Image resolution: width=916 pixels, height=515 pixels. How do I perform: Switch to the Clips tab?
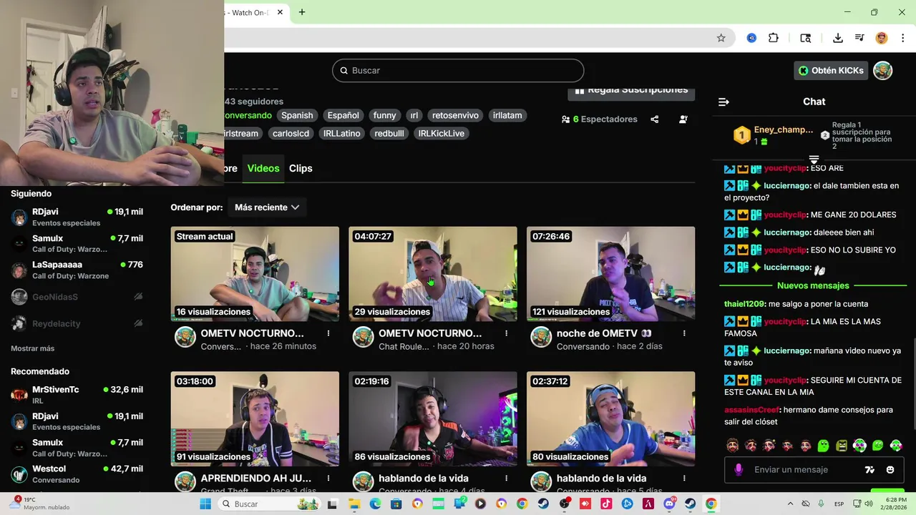[x=301, y=168]
